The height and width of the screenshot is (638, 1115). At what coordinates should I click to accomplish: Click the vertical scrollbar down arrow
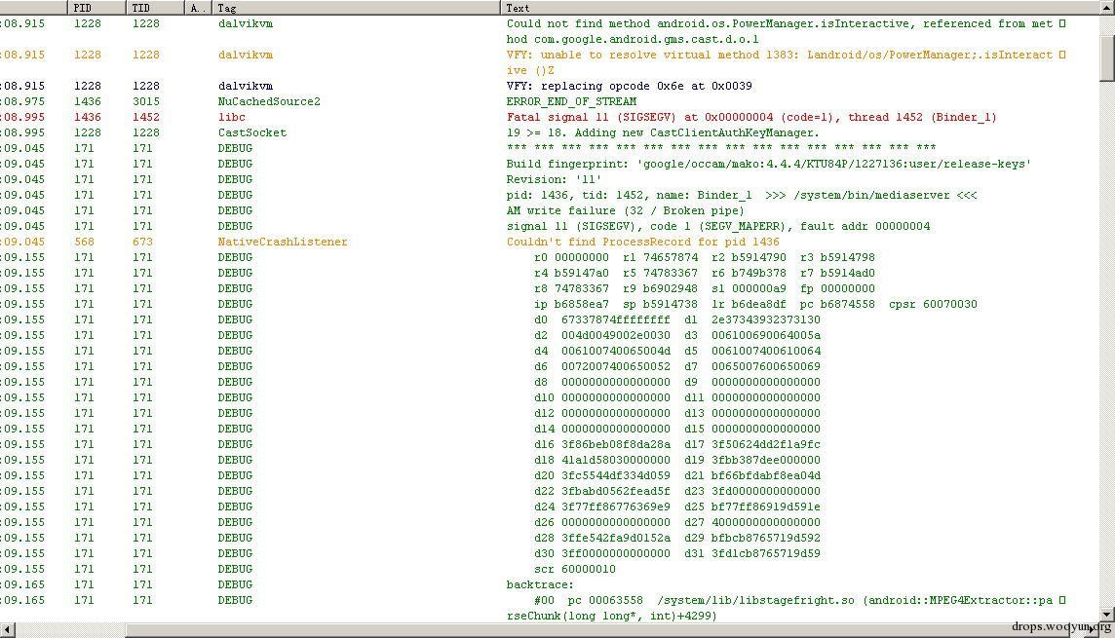coord(1107,615)
